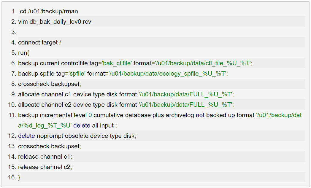
Task: Click the 'run{' line
Action: [x=24, y=53]
